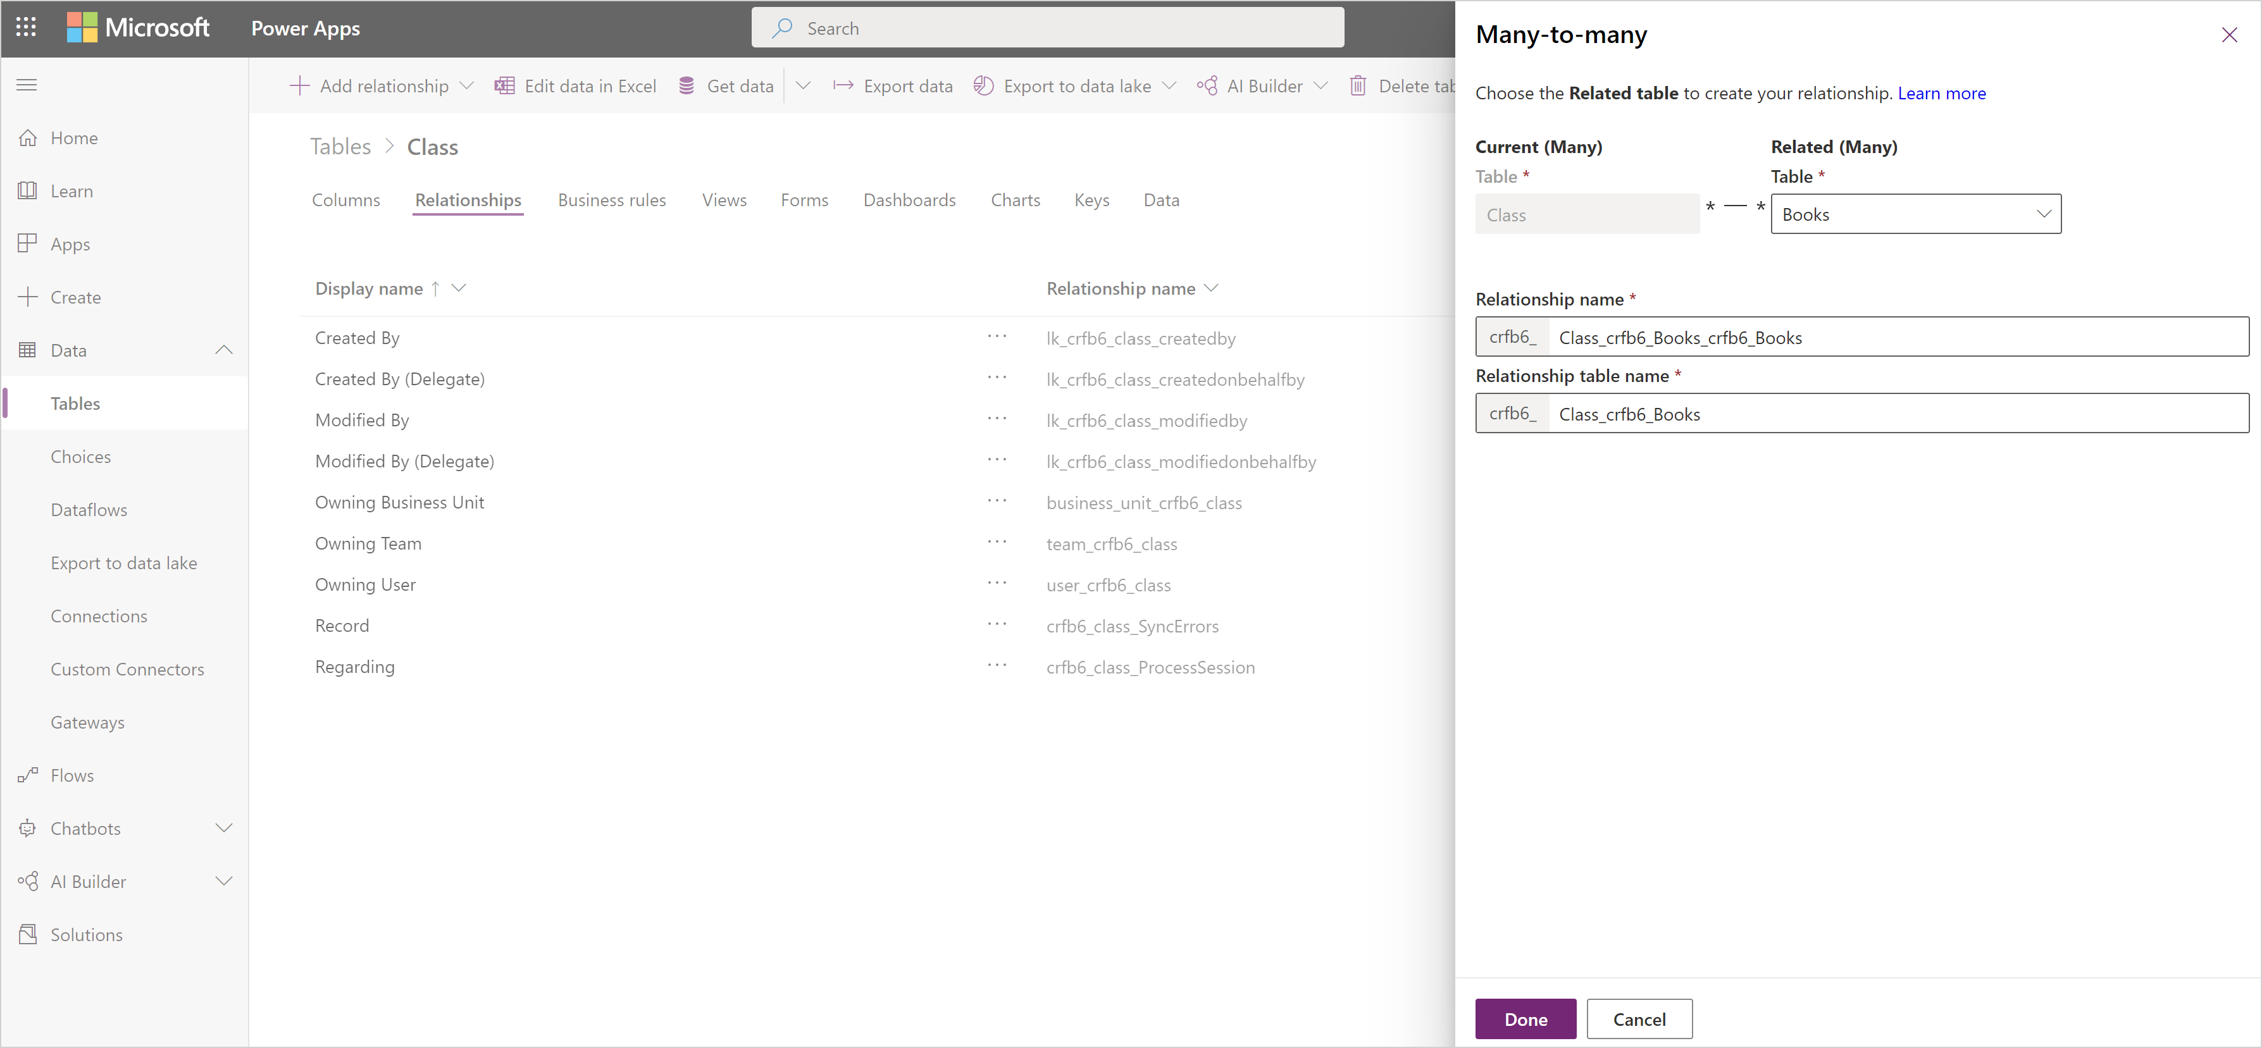This screenshot has width=2262, height=1048.
Task: Click the Get data icon
Action: 690,85
